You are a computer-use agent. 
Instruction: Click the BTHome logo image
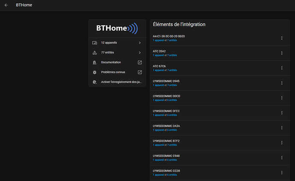point(117,28)
